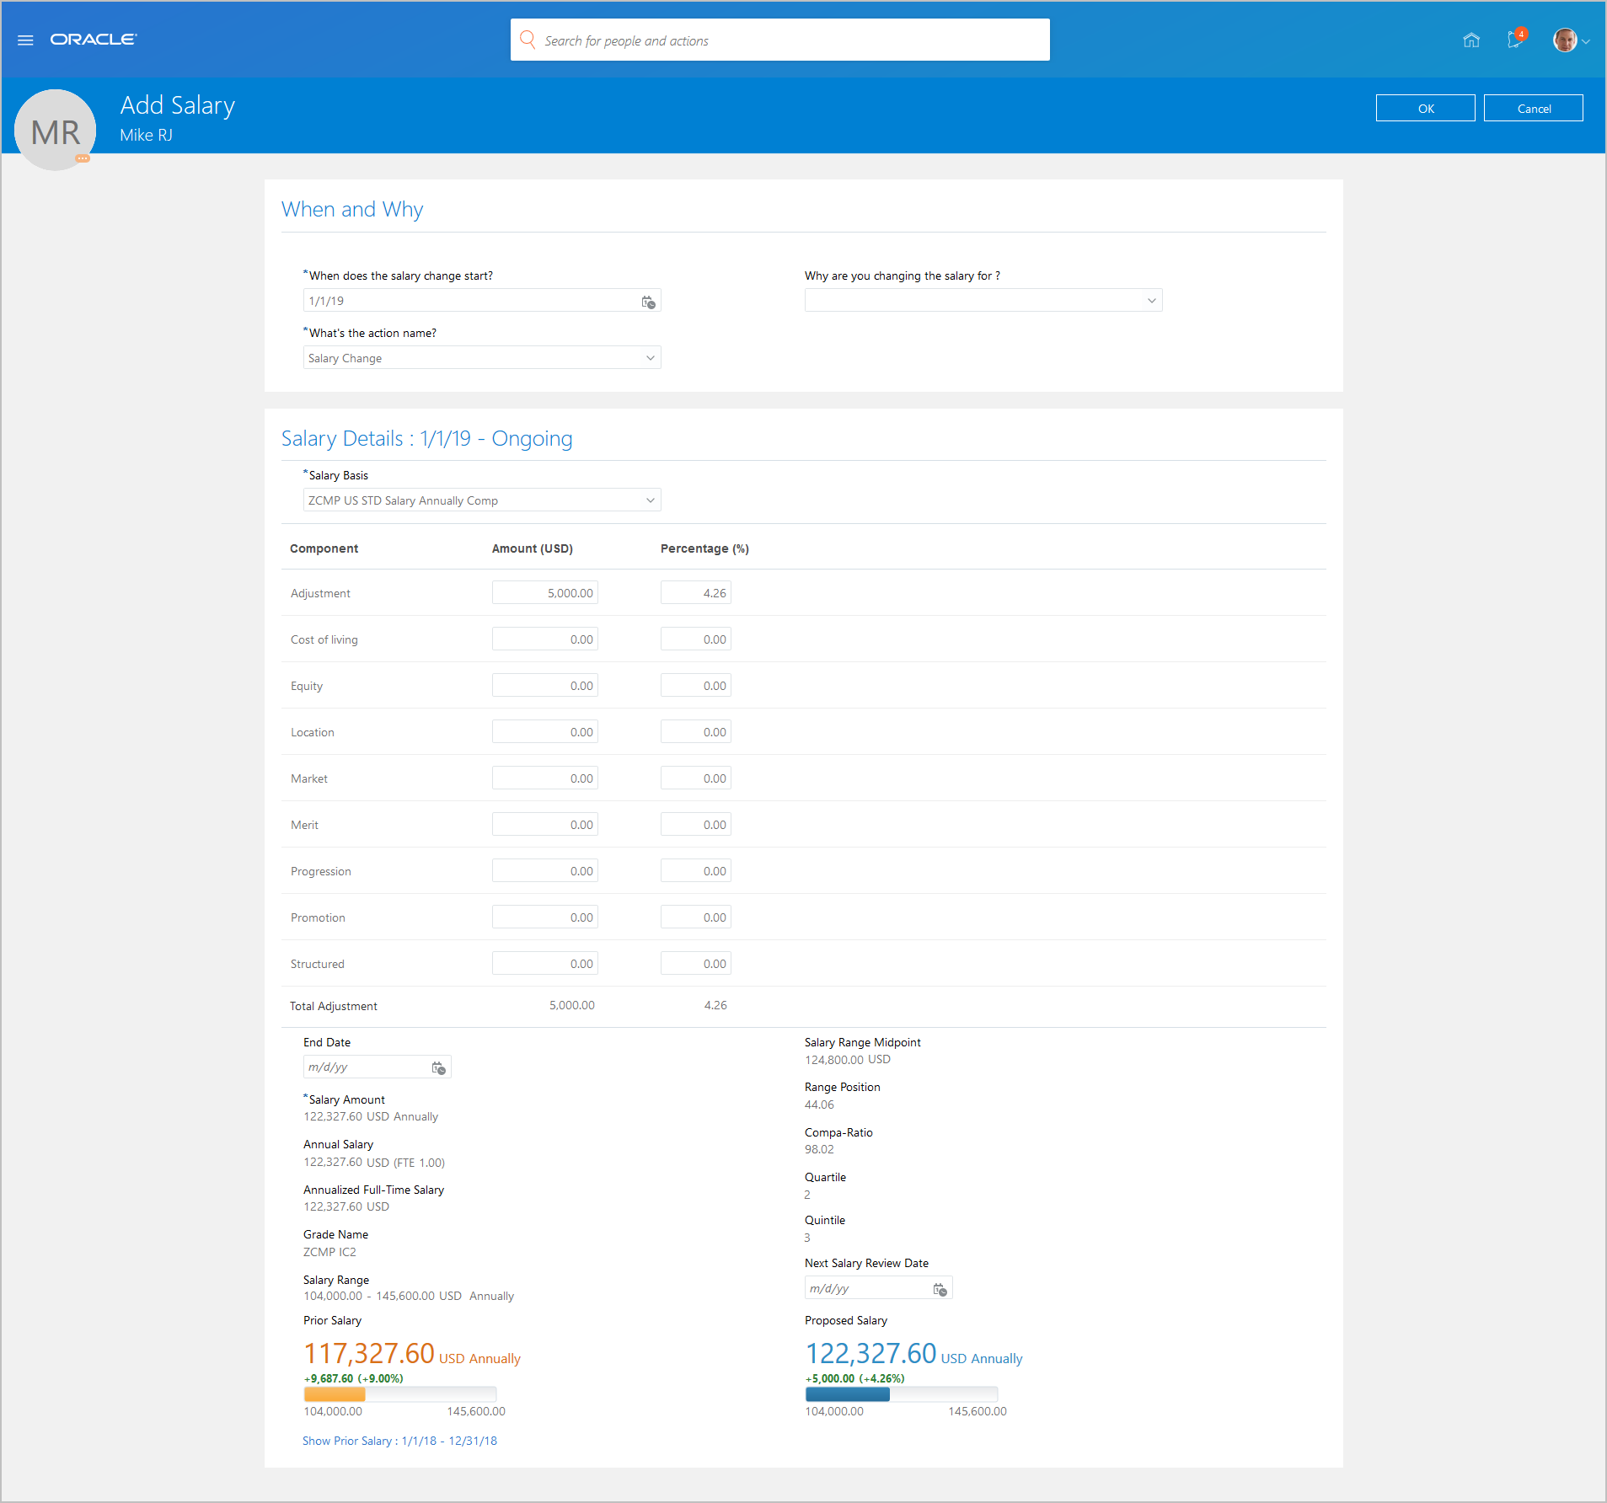Viewport: 1607px width, 1503px height.
Task: Expand the Salary Basis dropdown
Action: (x=650, y=500)
